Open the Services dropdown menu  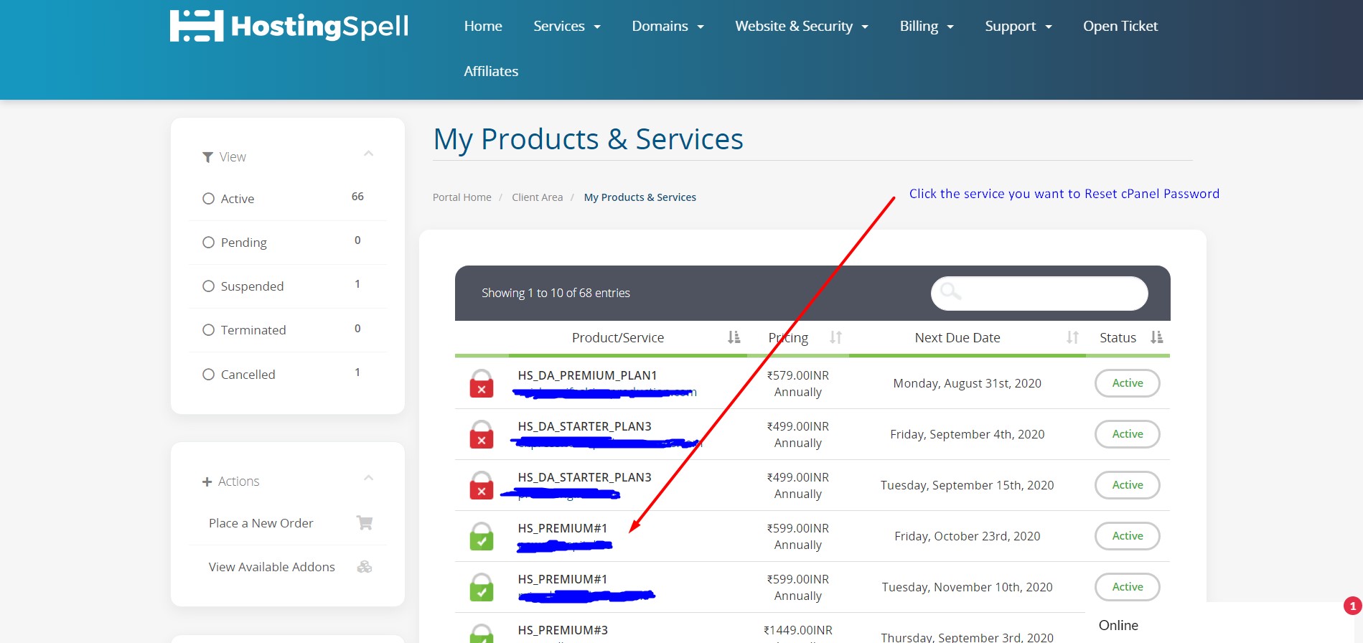pos(566,27)
